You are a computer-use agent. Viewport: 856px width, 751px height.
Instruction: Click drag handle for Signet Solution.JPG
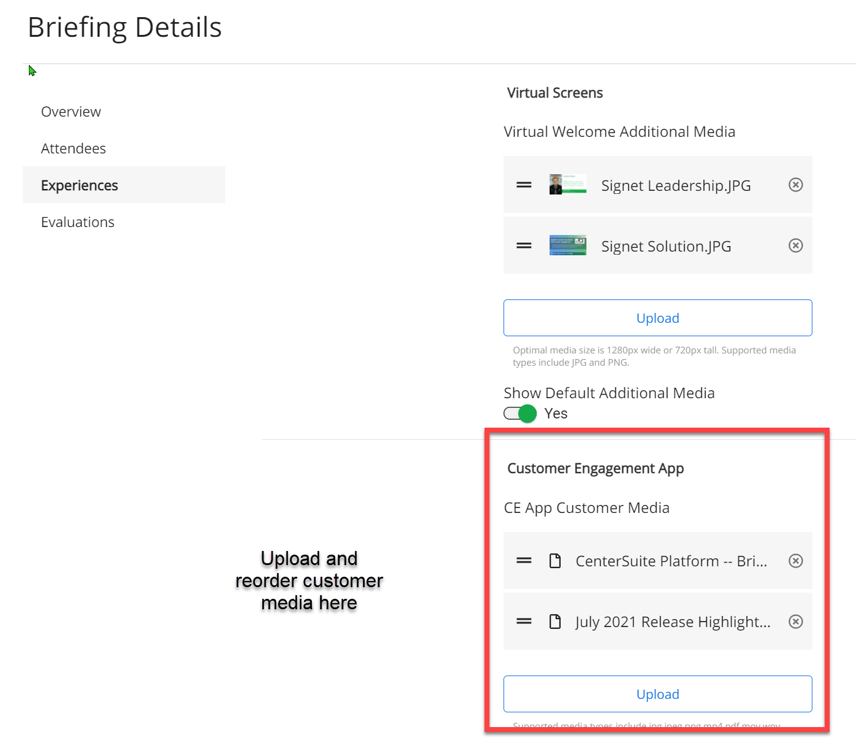524,245
